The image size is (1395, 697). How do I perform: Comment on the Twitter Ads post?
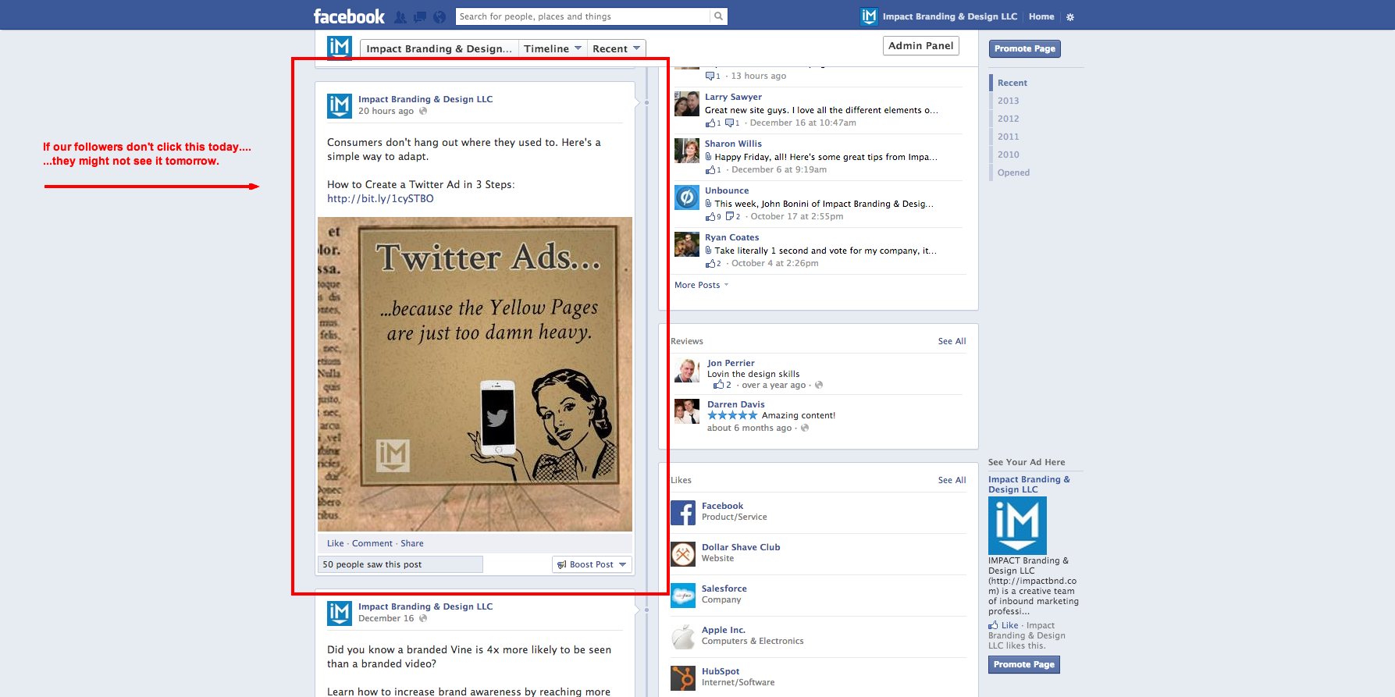[372, 543]
